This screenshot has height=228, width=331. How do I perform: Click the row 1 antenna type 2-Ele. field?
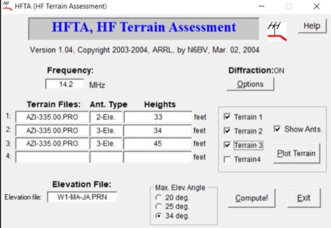coord(106,117)
